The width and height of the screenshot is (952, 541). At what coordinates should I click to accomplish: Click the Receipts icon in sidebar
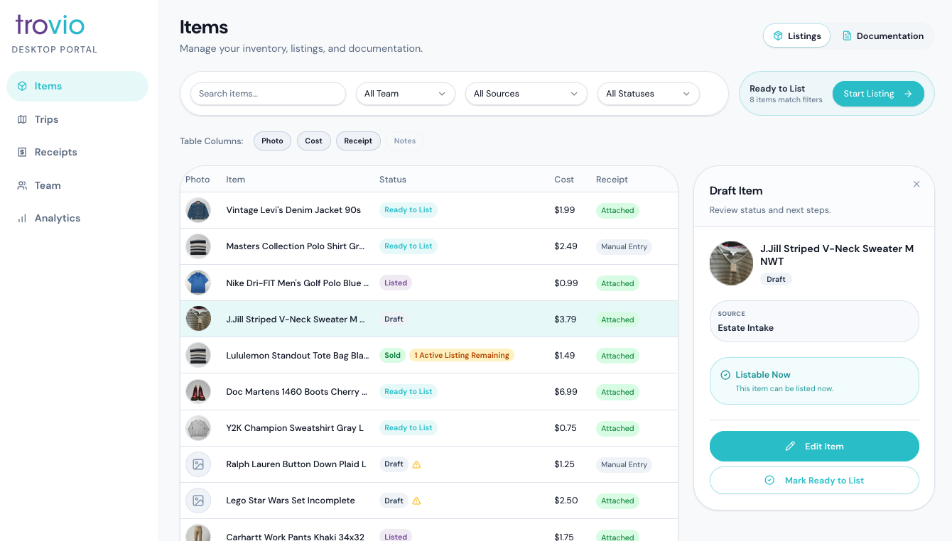pos(22,152)
